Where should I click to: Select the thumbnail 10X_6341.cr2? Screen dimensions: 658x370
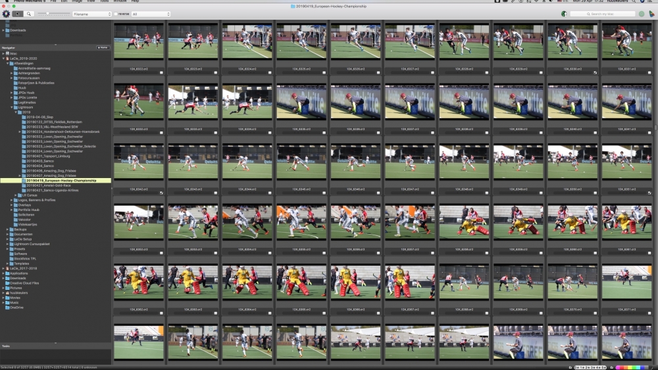coord(626,102)
